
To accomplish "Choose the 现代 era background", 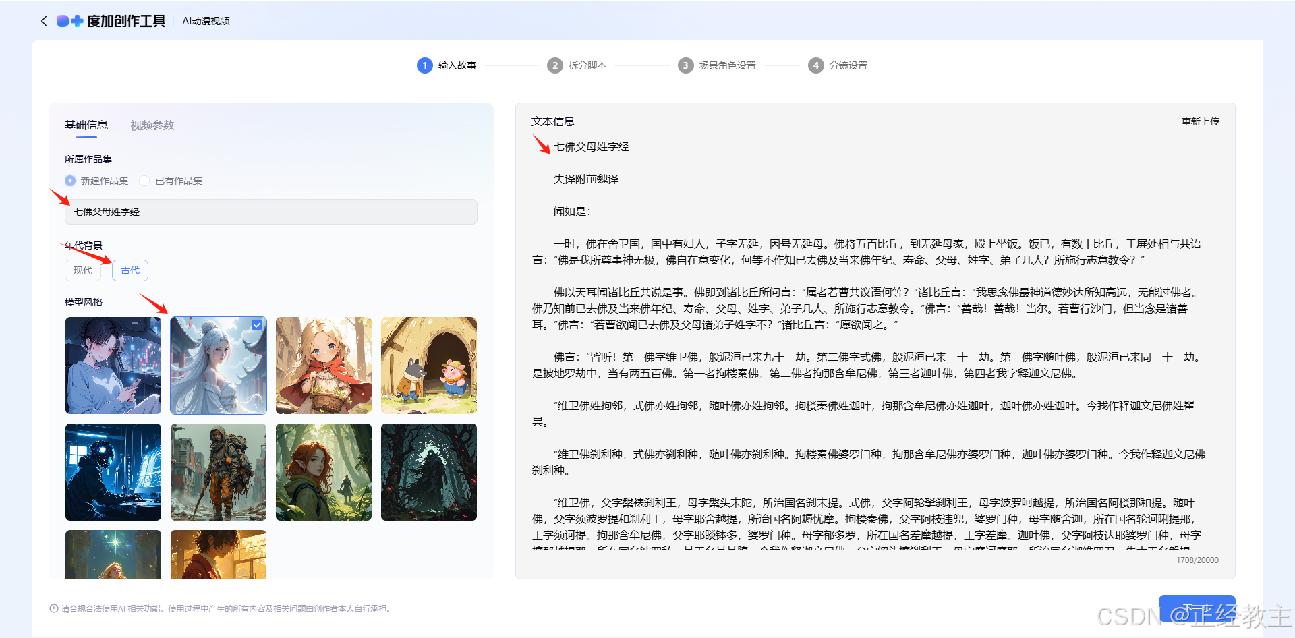I will (83, 270).
